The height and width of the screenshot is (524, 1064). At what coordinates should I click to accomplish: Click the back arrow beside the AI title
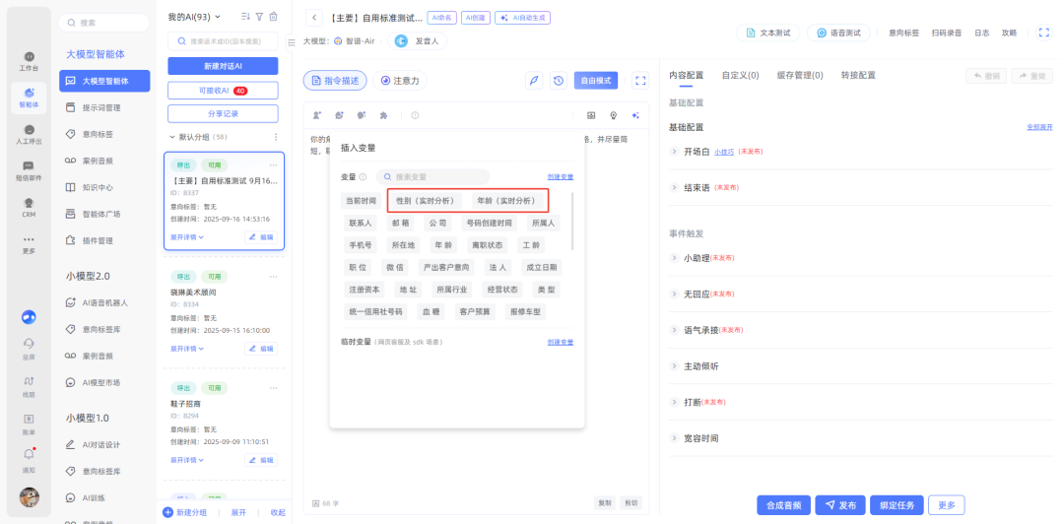point(314,18)
